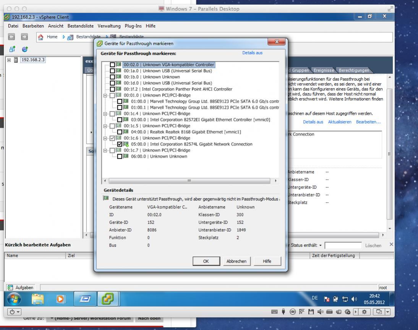Click the Aktualisieren link in background pane
The height and width of the screenshot is (330, 418).
pyautogui.click(x=339, y=122)
